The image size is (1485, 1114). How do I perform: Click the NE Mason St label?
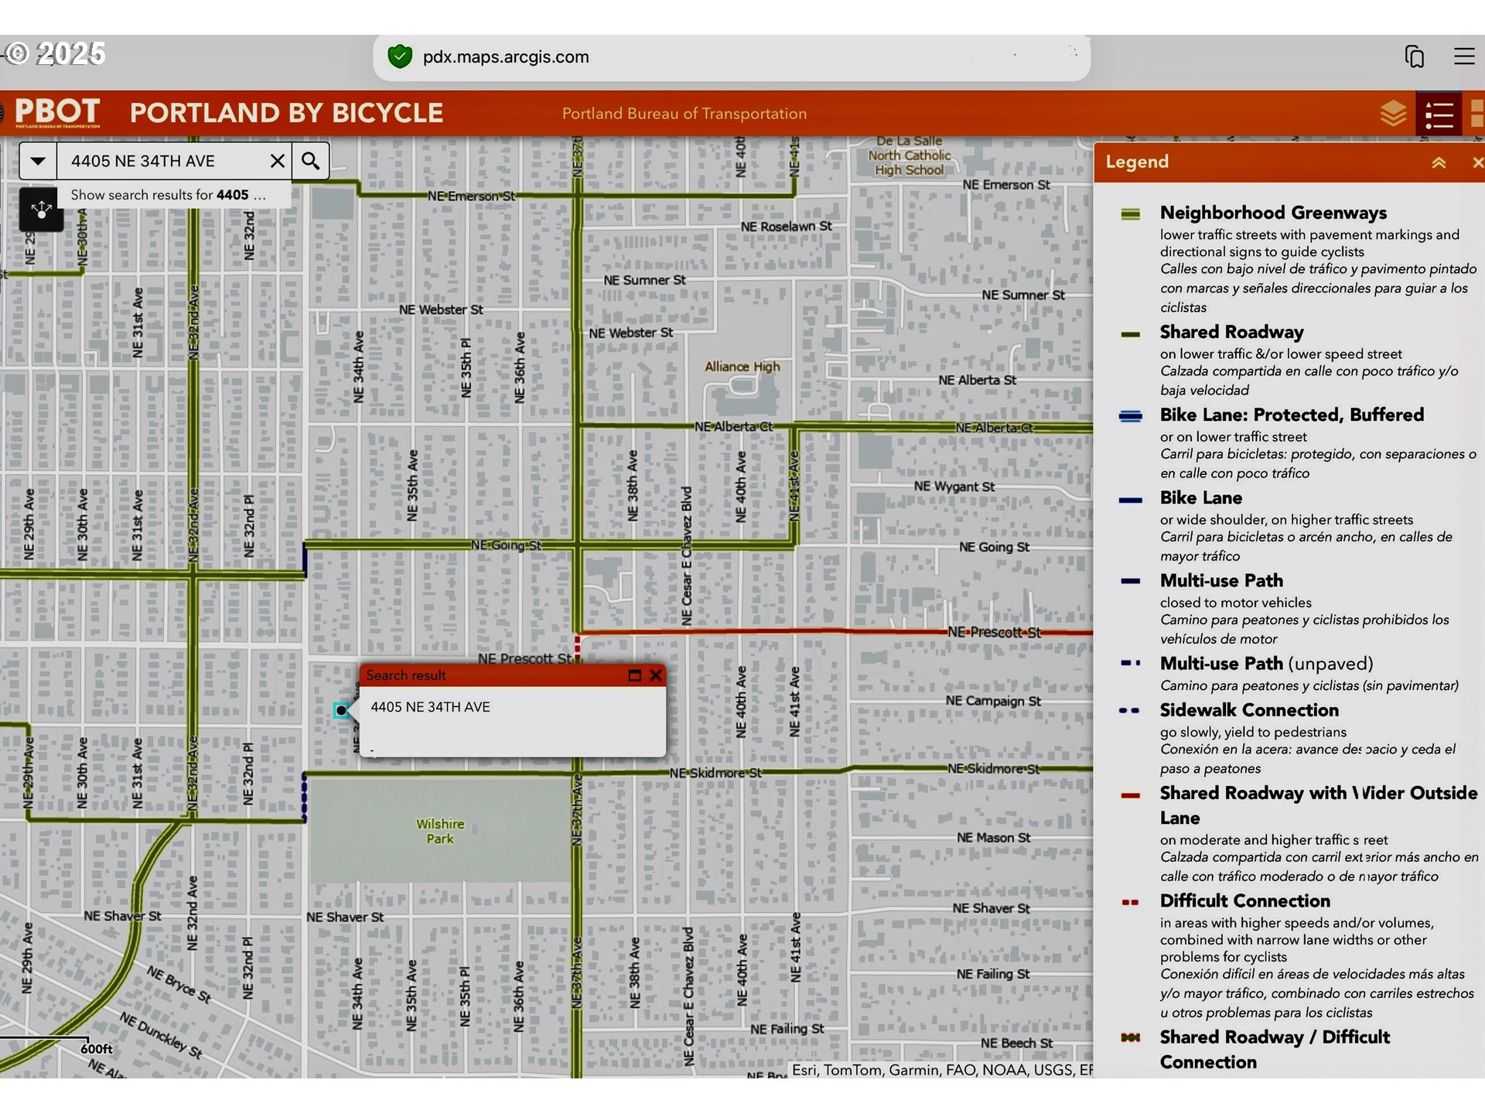pyautogui.click(x=993, y=838)
